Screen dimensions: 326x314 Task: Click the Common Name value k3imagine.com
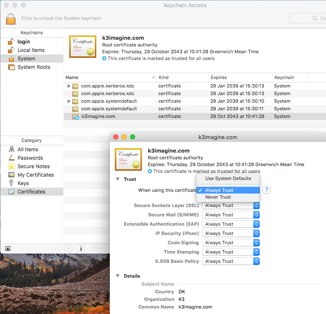click(x=195, y=307)
